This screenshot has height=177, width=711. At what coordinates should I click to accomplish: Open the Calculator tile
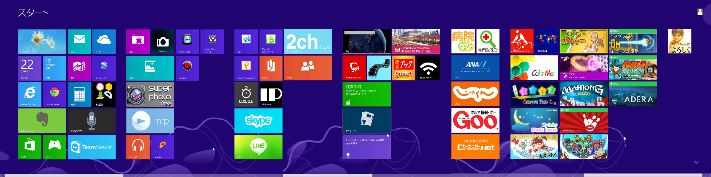tap(79, 94)
